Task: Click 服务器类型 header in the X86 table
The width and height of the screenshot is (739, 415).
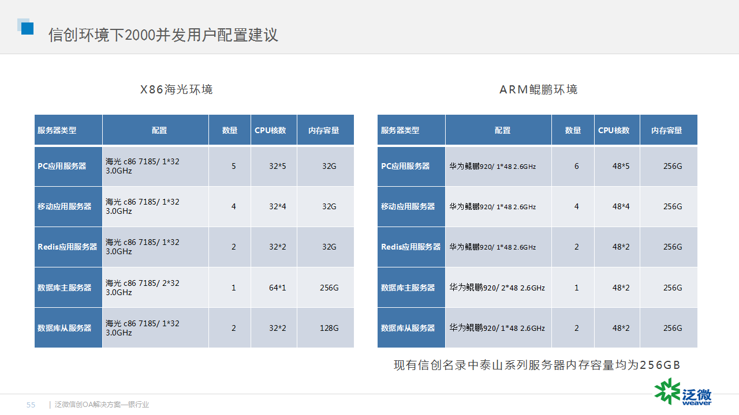Action: coord(57,130)
